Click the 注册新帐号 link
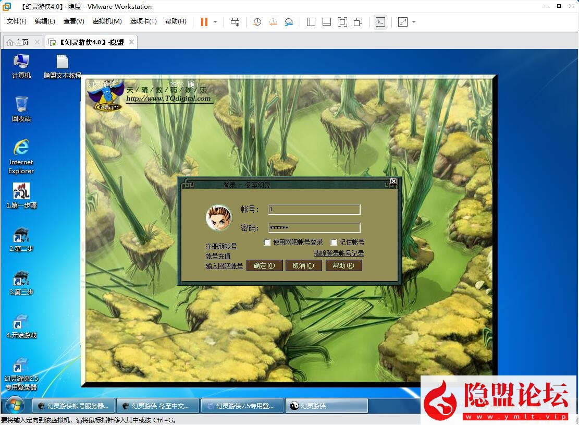Viewport: 579px width, 425px height. [x=221, y=246]
